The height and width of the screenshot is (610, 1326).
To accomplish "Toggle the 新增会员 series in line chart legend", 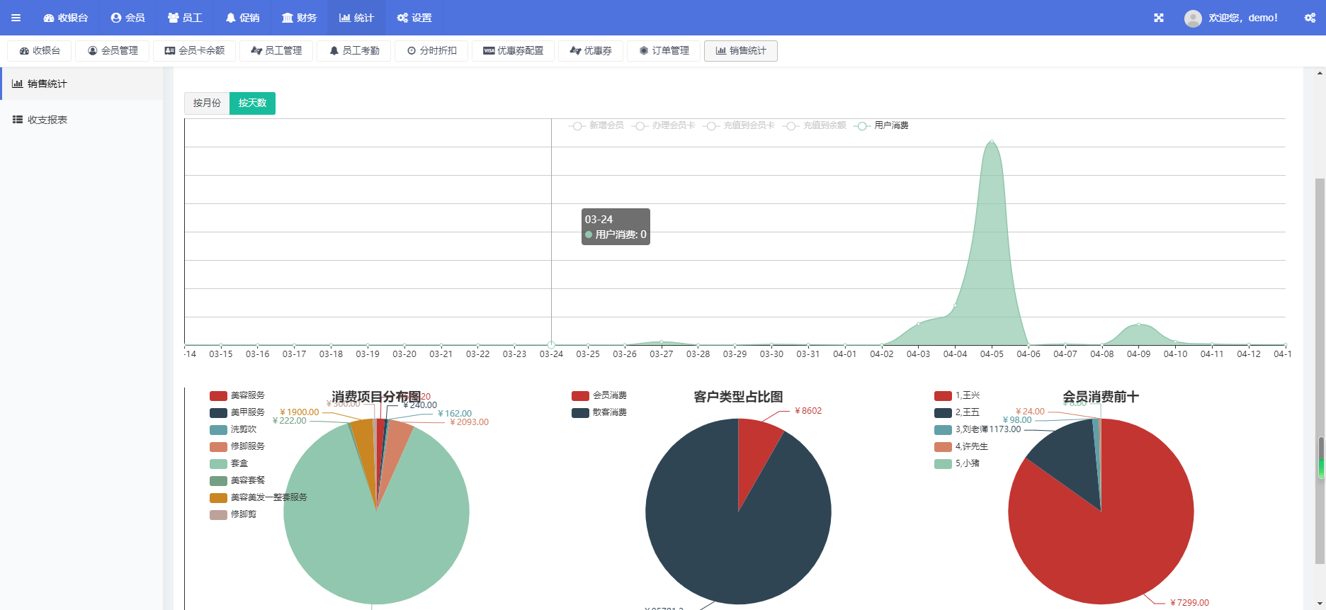I will point(596,125).
